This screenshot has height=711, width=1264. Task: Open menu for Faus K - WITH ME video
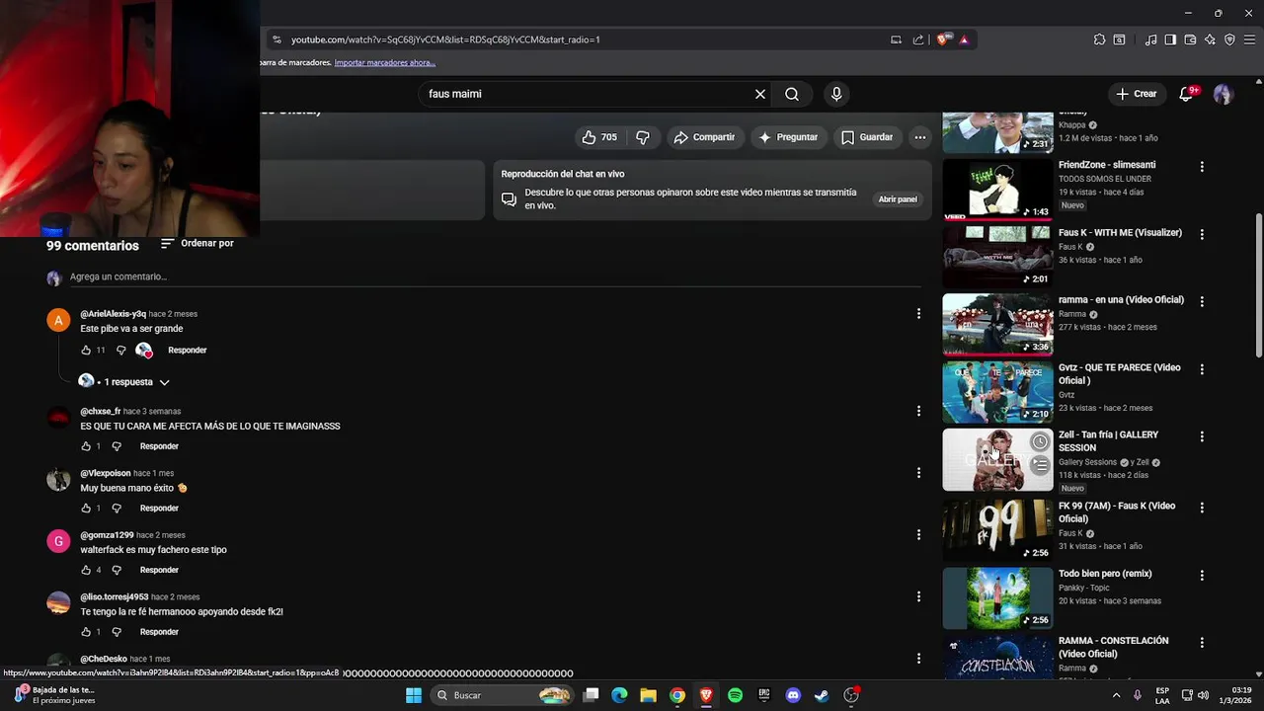click(x=1202, y=234)
